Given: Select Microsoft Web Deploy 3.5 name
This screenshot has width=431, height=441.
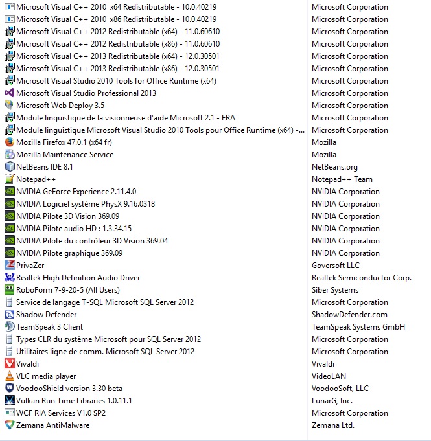Looking at the screenshot, I should tap(60, 106).
